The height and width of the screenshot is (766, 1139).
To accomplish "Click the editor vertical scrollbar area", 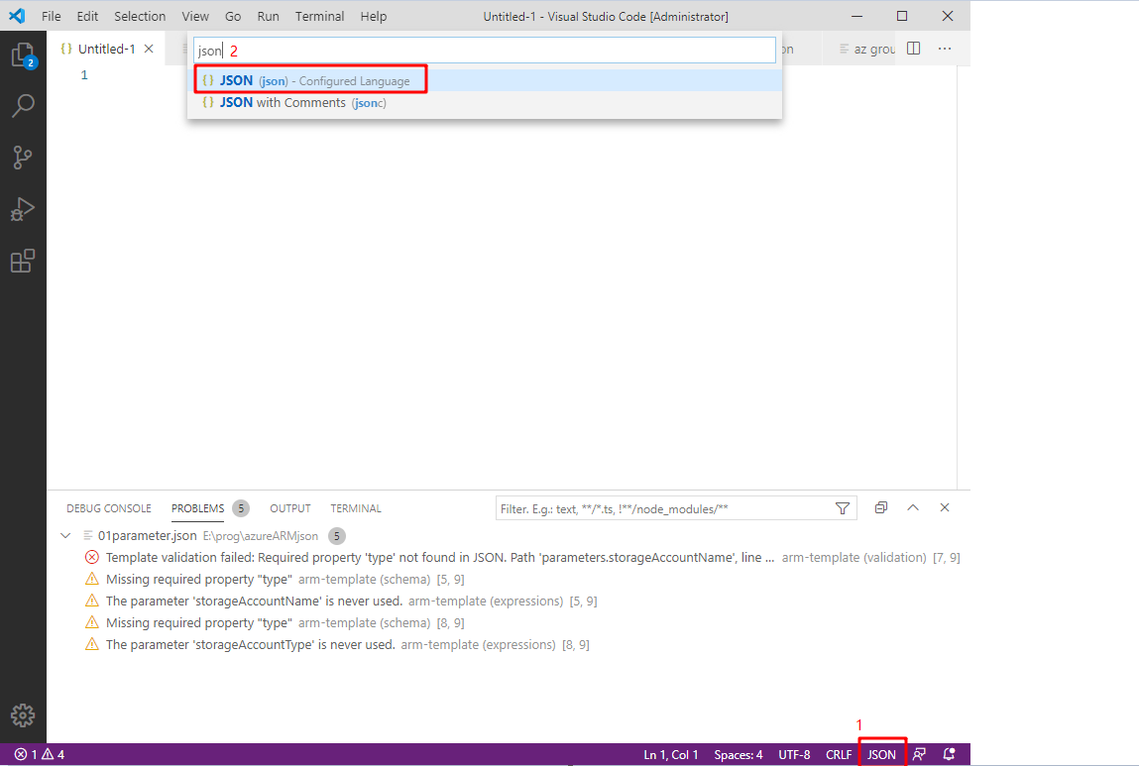I will (x=964, y=275).
